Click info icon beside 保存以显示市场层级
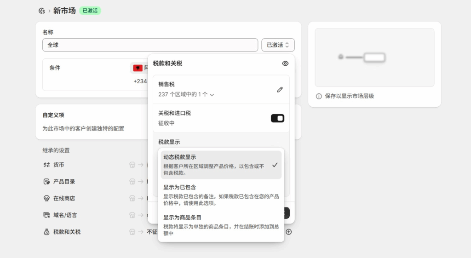The height and width of the screenshot is (258, 471). [x=319, y=96]
